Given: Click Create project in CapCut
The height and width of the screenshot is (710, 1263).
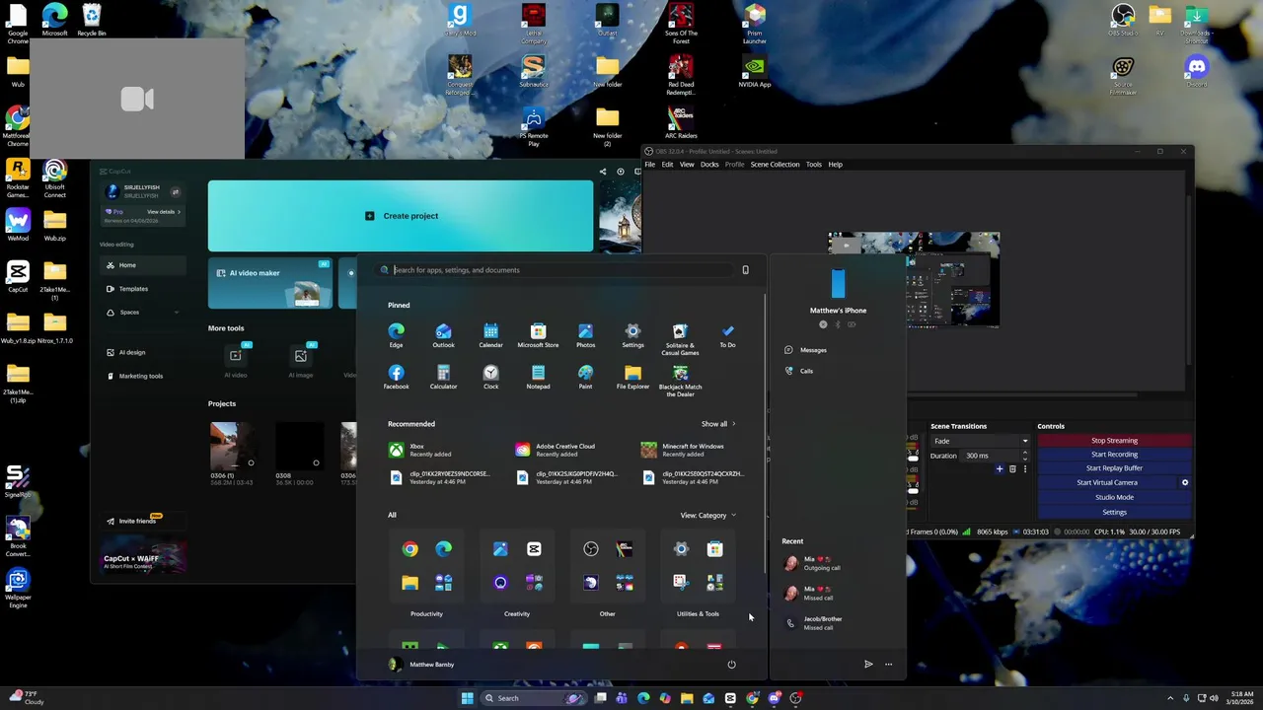Looking at the screenshot, I should tap(401, 216).
